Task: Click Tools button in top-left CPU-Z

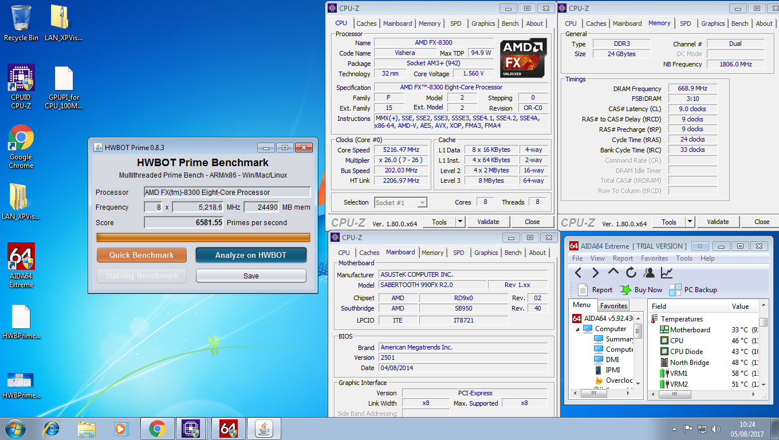Action: pos(439,222)
